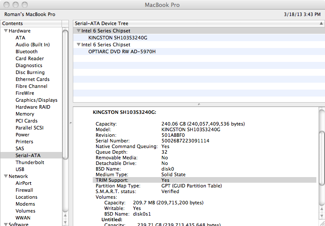Expand the Software section in sidebar
The height and width of the screenshot is (226, 325).
click(6, 224)
